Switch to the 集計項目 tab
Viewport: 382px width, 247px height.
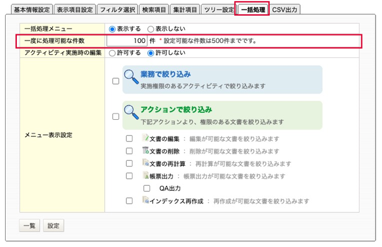(x=185, y=9)
